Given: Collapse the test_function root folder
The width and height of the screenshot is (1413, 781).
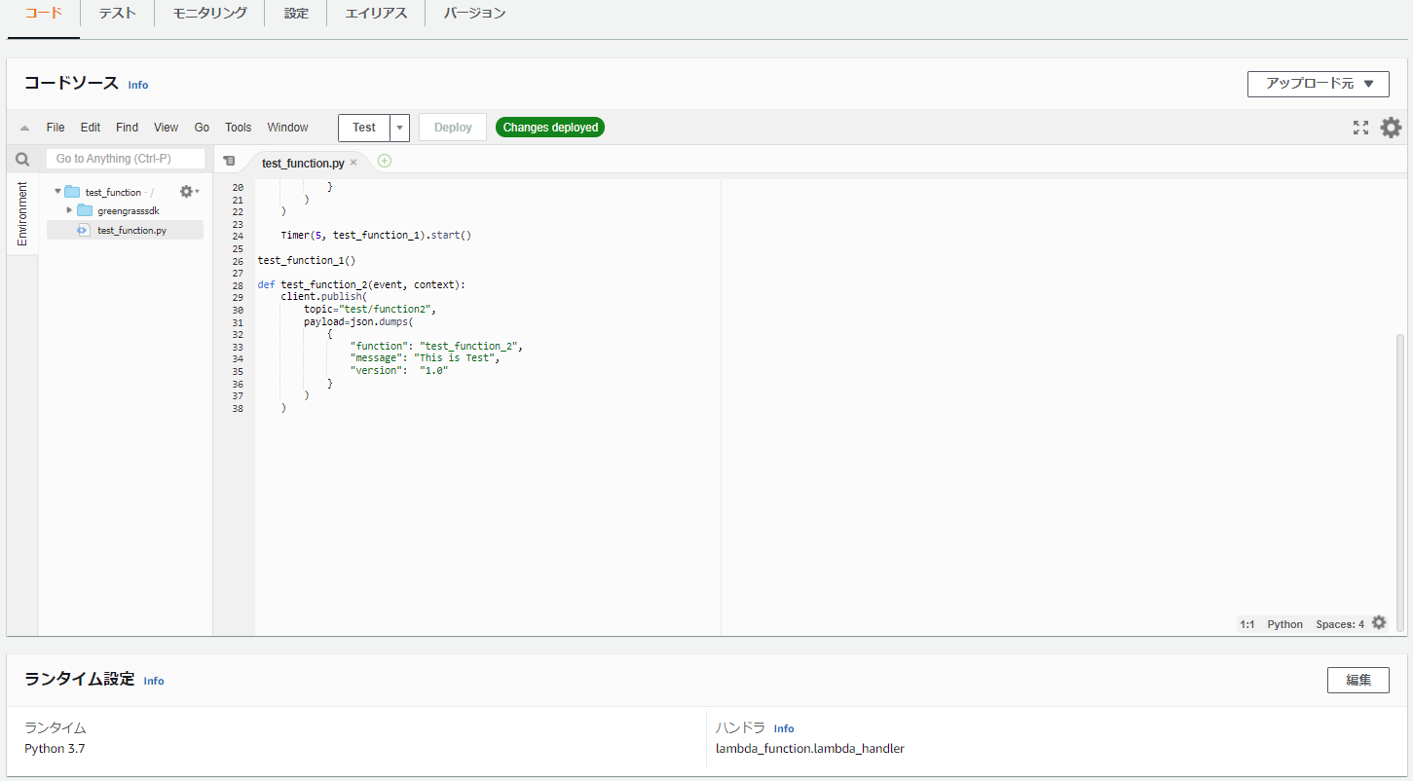Looking at the screenshot, I should tap(57, 192).
